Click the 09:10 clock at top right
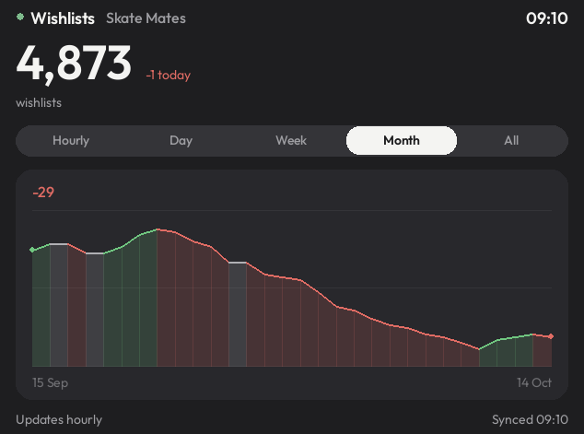The height and width of the screenshot is (434, 584). tap(547, 18)
